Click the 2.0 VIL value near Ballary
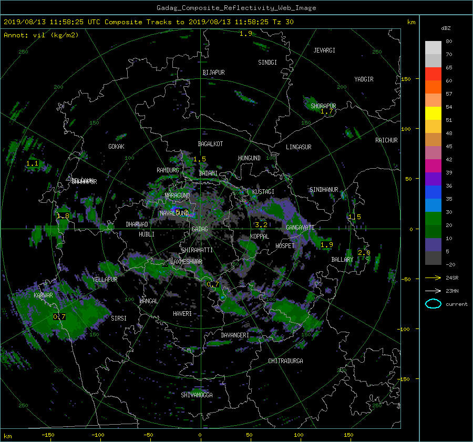 [x=364, y=253]
